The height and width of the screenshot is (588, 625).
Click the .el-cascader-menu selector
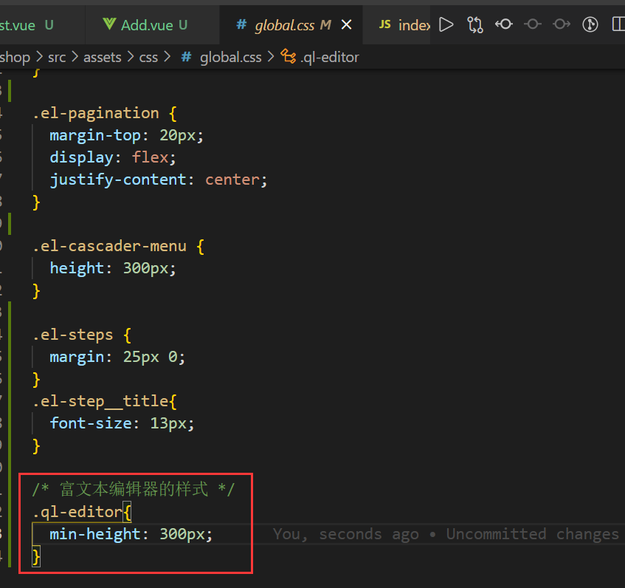tap(110, 246)
